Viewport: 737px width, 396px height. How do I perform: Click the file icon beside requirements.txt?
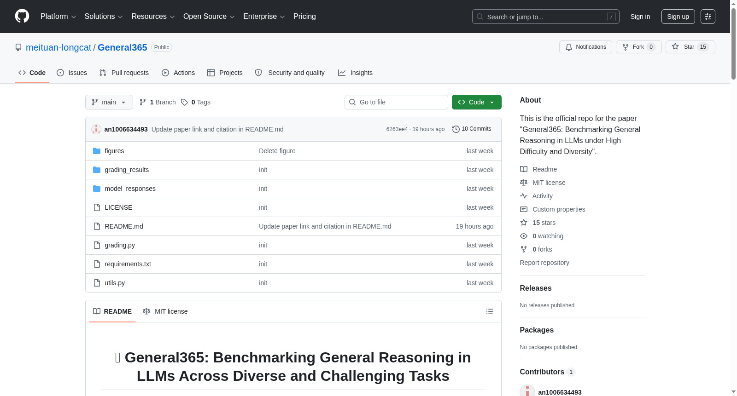point(97,264)
